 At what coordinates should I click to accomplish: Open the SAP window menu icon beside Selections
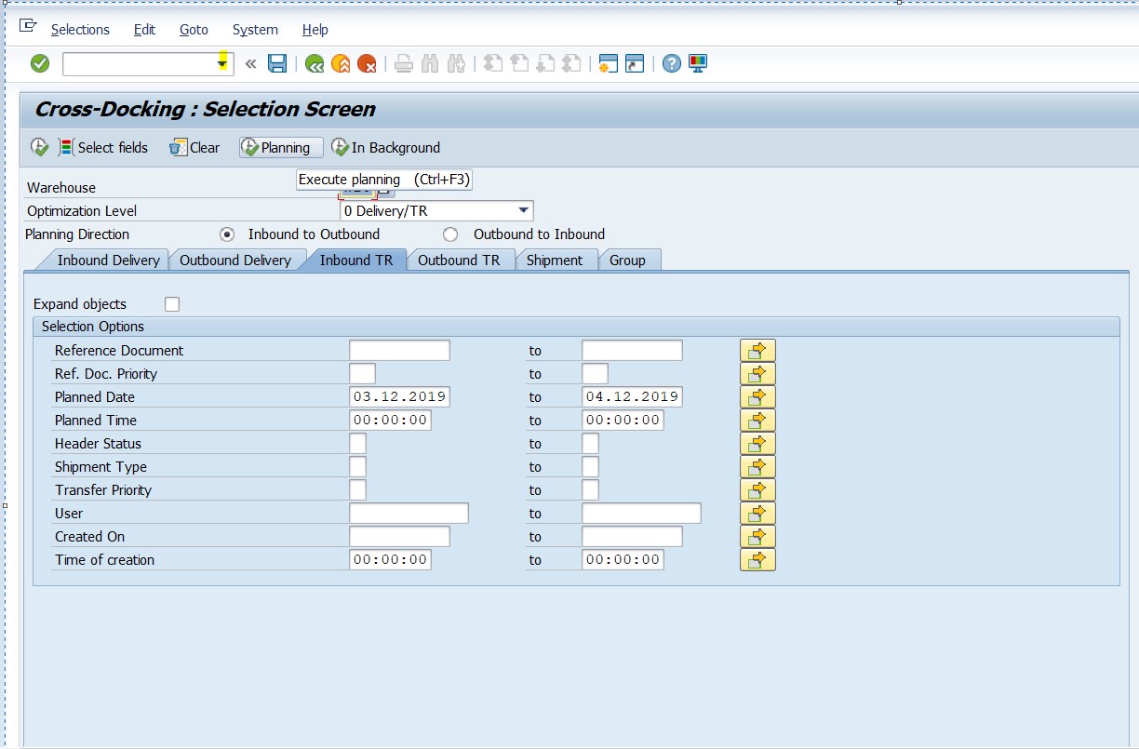pyautogui.click(x=28, y=28)
